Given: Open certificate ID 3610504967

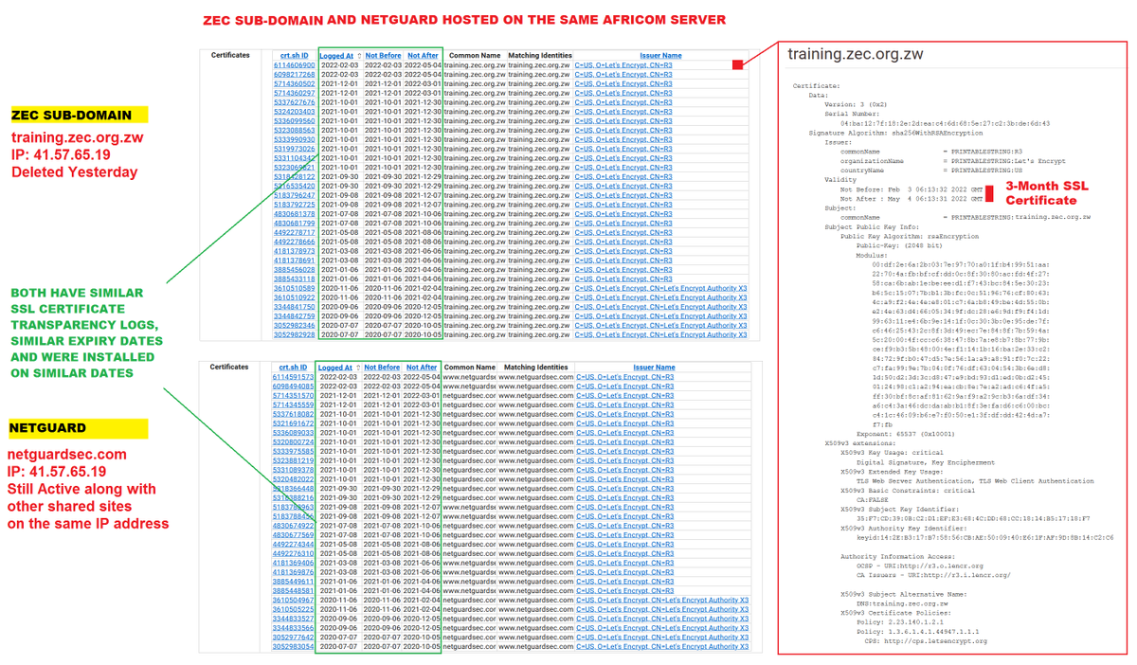Looking at the screenshot, I should point(294,600).
